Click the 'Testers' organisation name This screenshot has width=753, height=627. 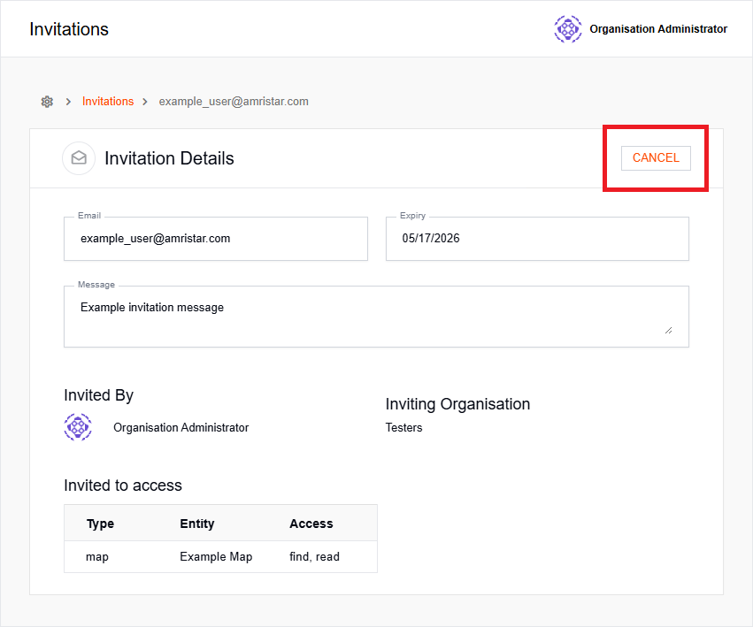[403, 427]
